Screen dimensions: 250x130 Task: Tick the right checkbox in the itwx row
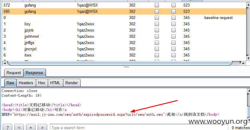pyautogui.click(x=174, y=55)
